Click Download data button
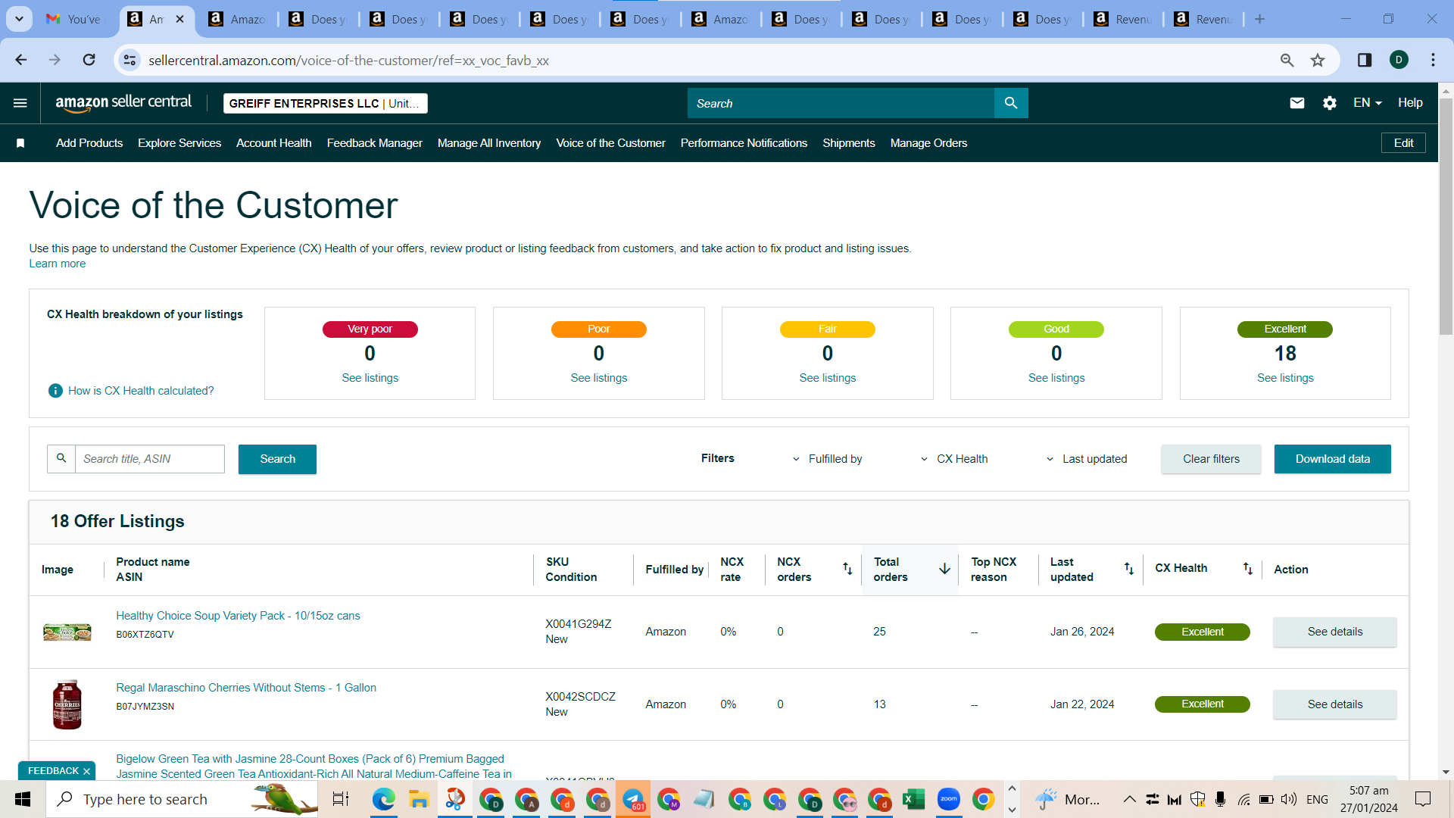Viewport: 1454px width, 818px height. (x=1332, y=459)
